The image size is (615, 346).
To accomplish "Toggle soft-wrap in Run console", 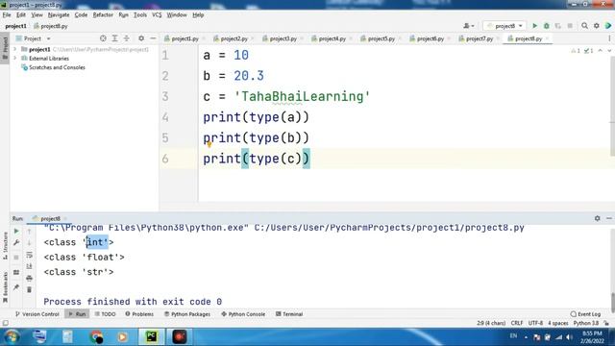I will (29, 255).
